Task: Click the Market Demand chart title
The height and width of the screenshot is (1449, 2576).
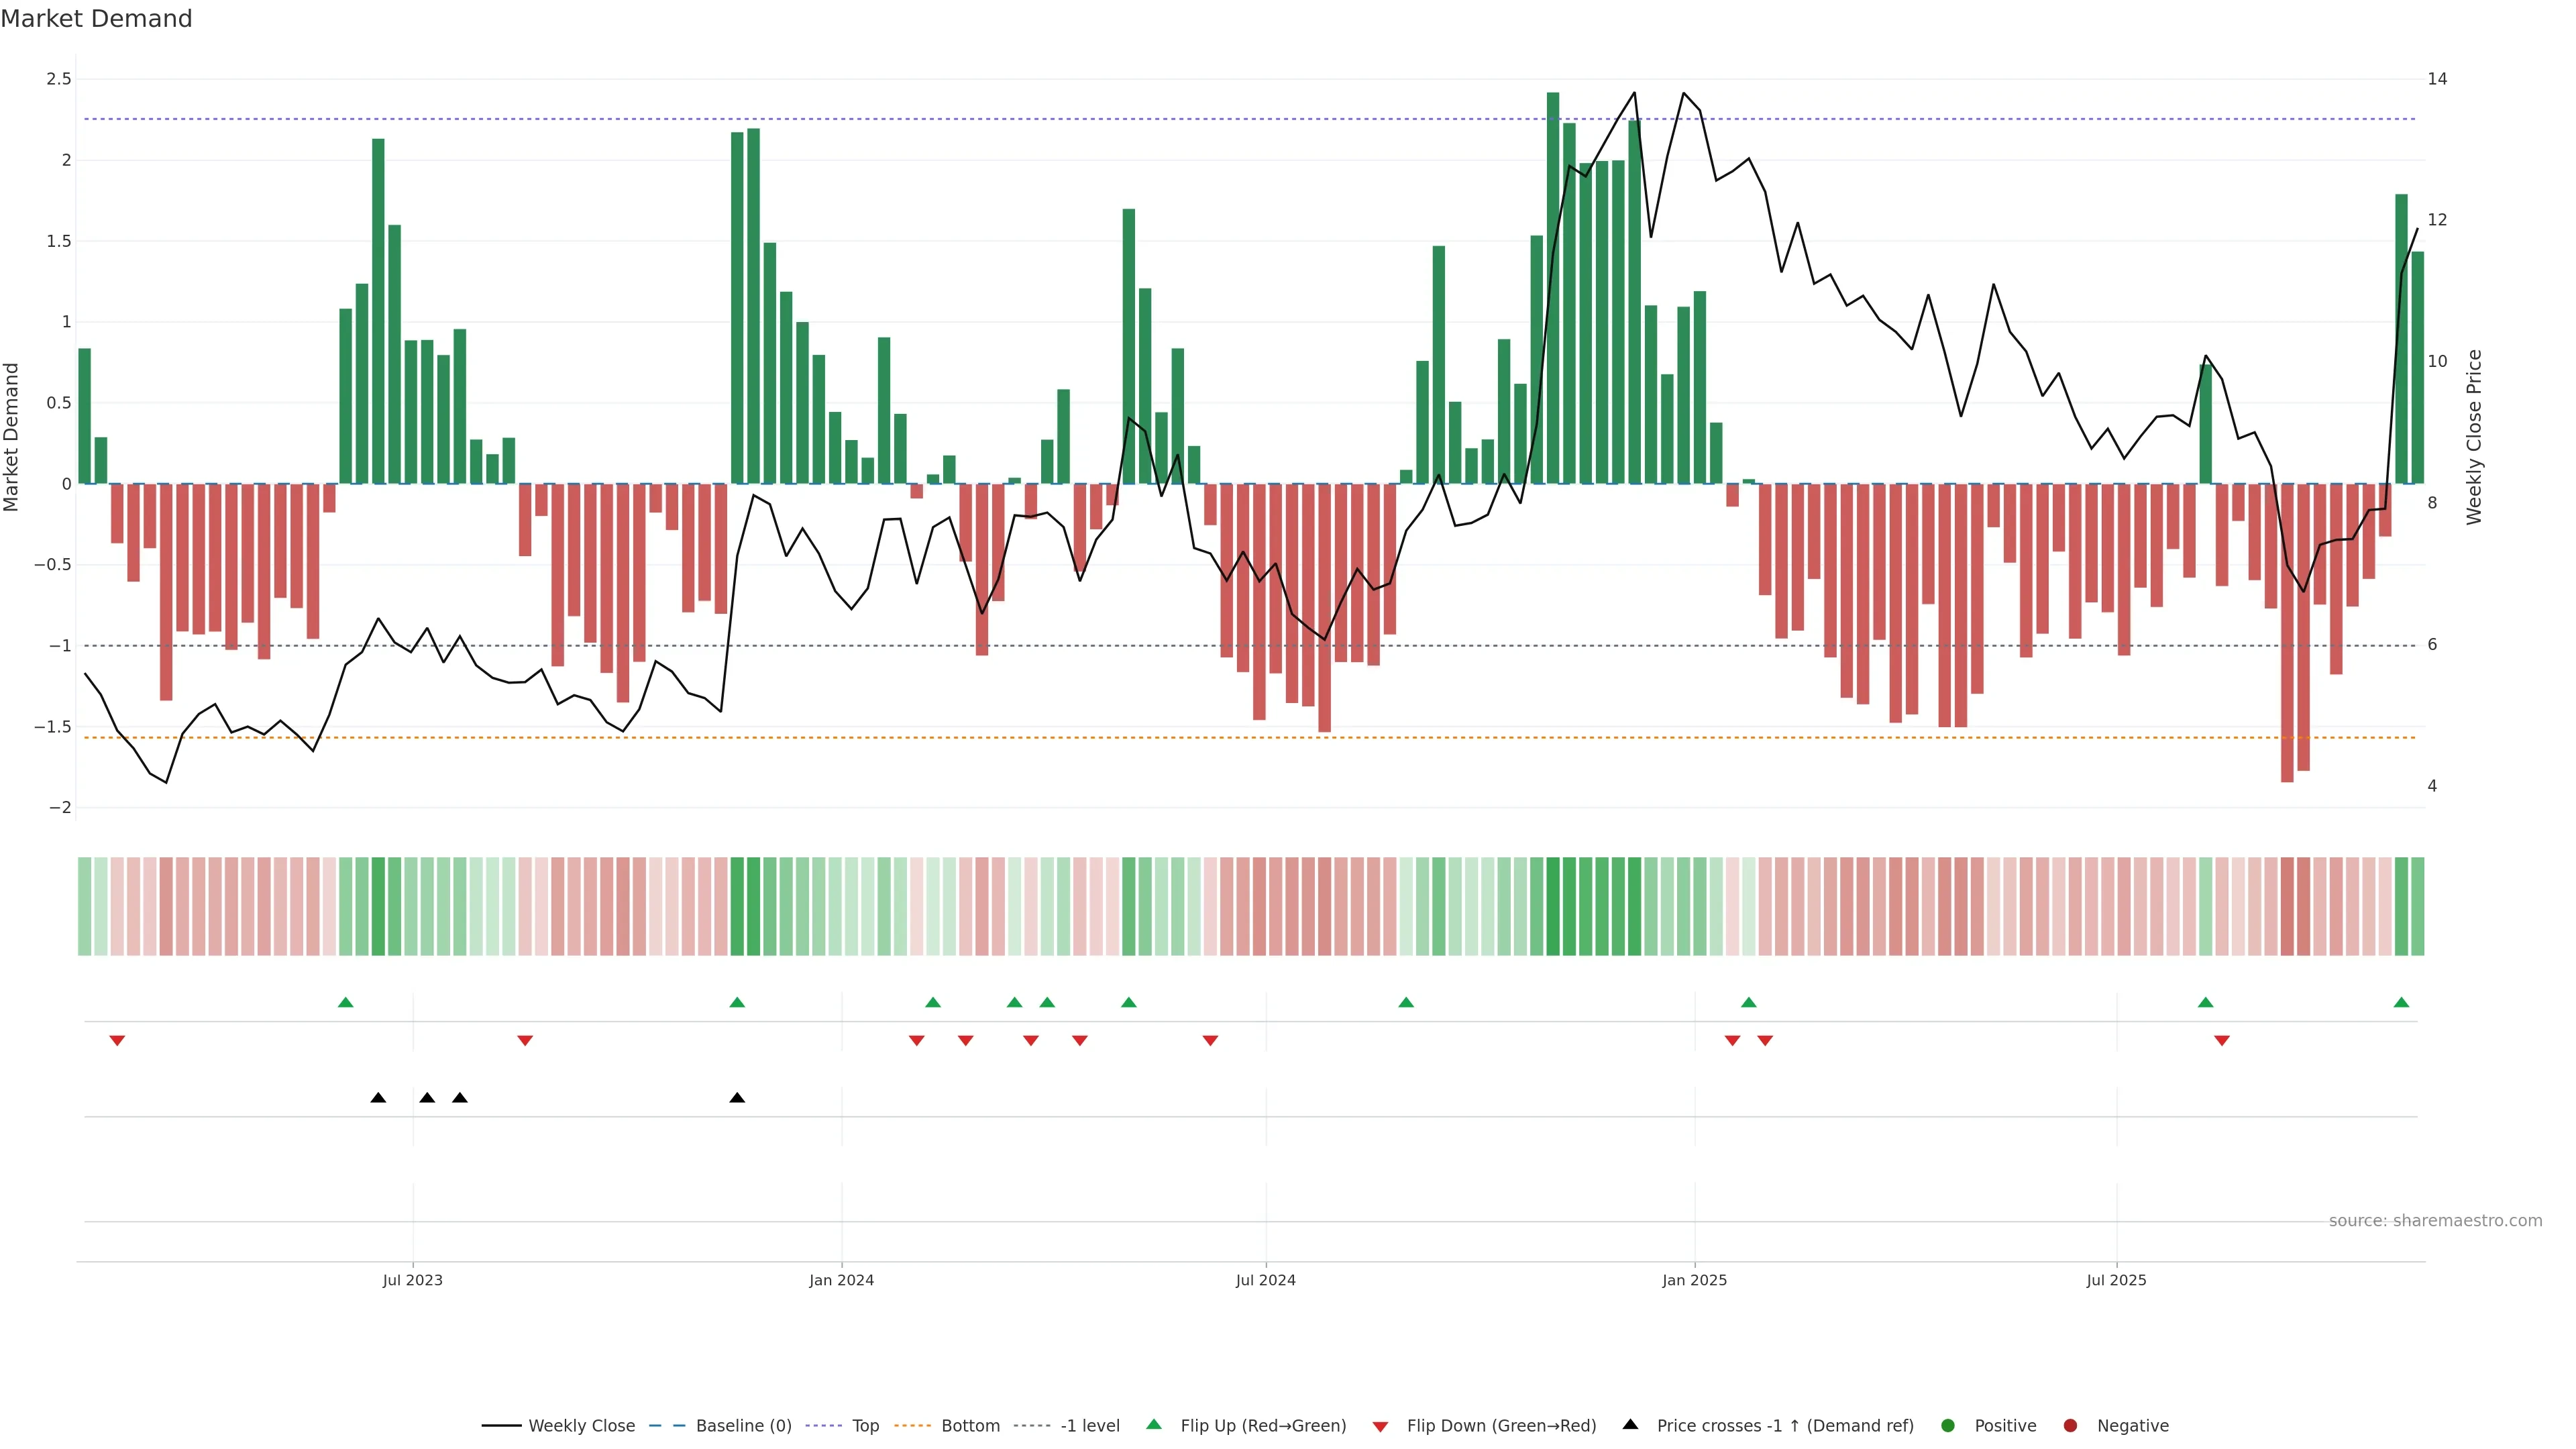Action: click(96, 19)
